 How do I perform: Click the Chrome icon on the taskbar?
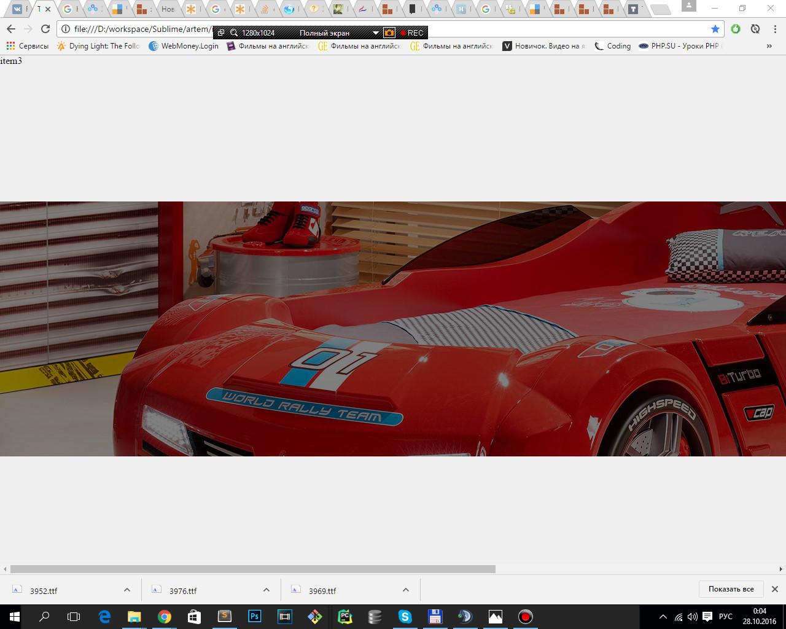(x=165, y=617)
